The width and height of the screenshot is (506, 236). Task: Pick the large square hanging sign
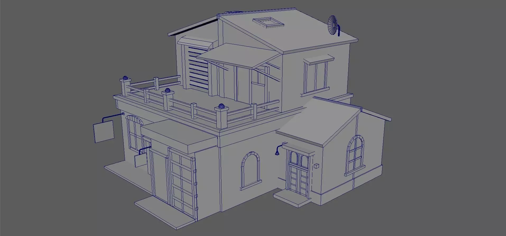(104, 131)
